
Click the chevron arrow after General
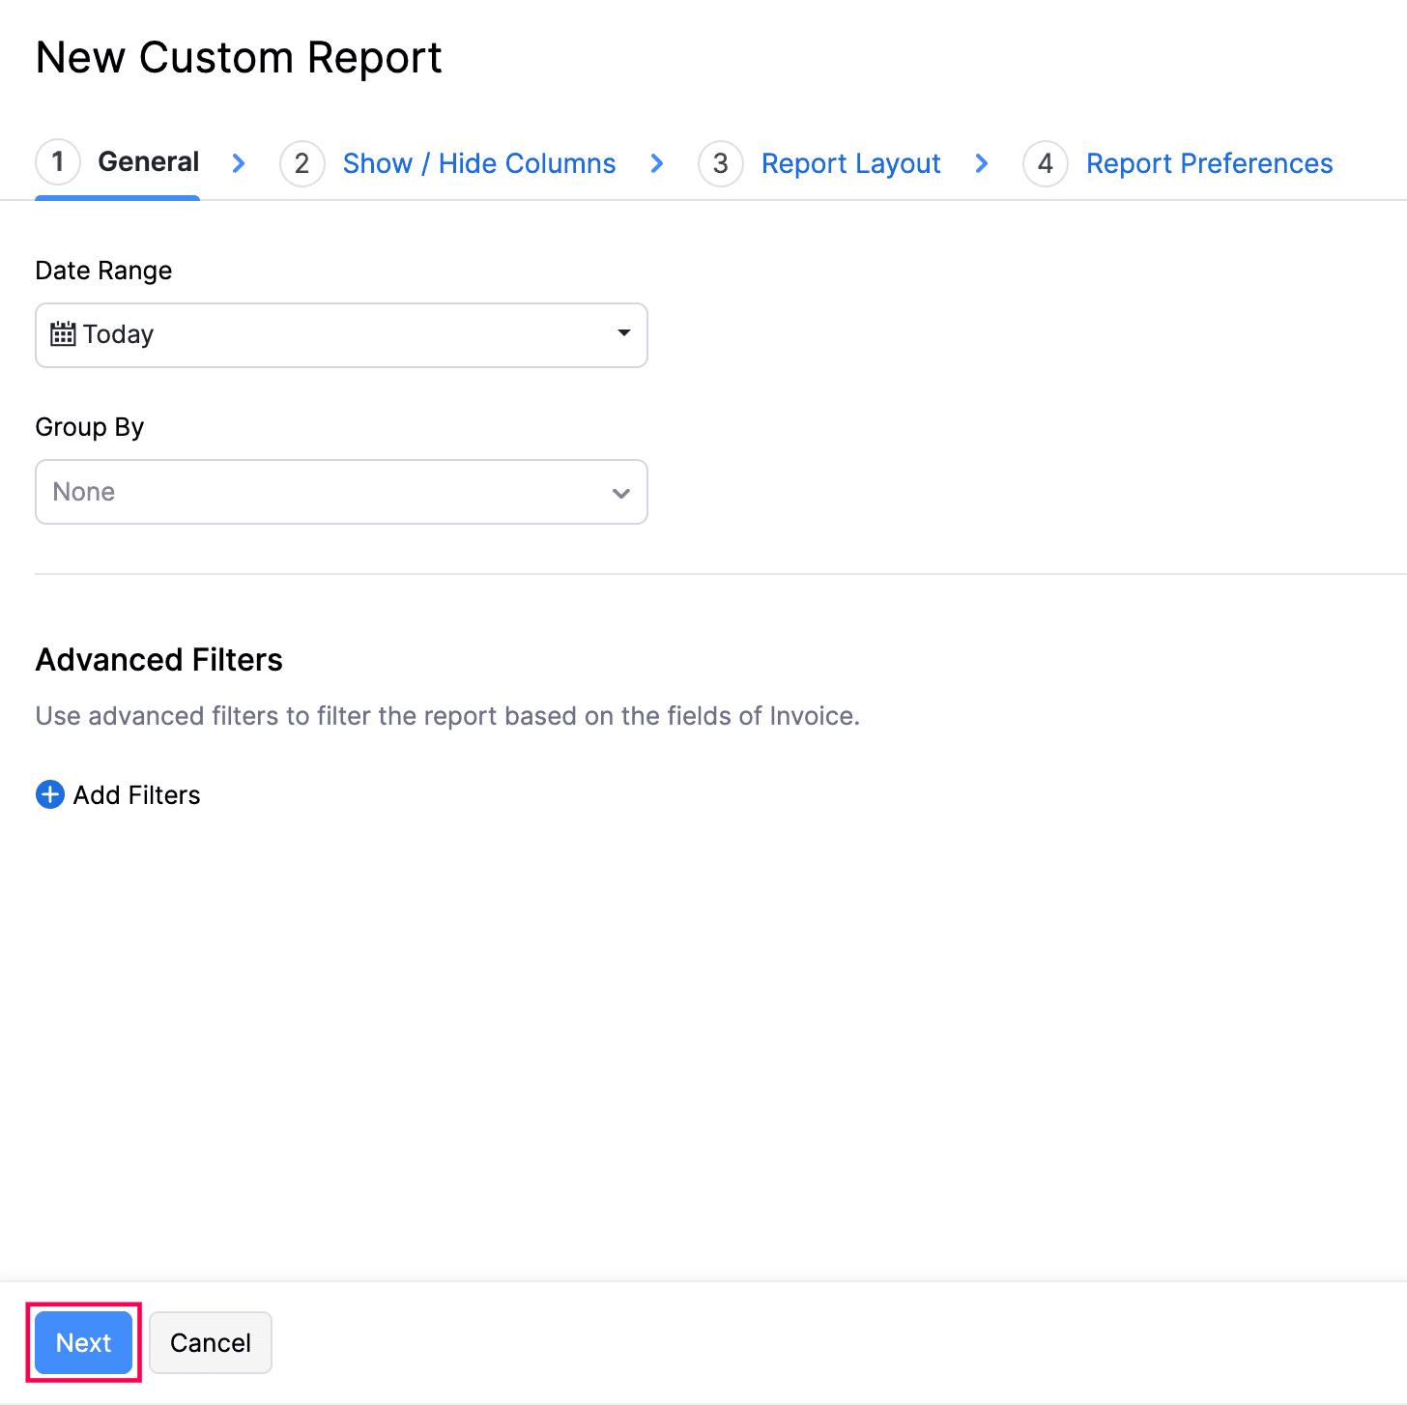click(238, 163)
